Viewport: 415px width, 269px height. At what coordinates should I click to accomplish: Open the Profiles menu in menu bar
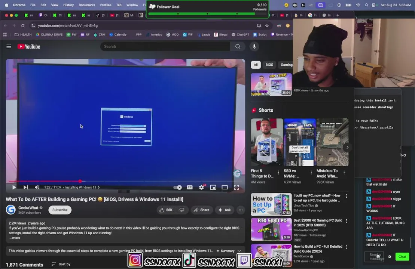coord(106,5)
